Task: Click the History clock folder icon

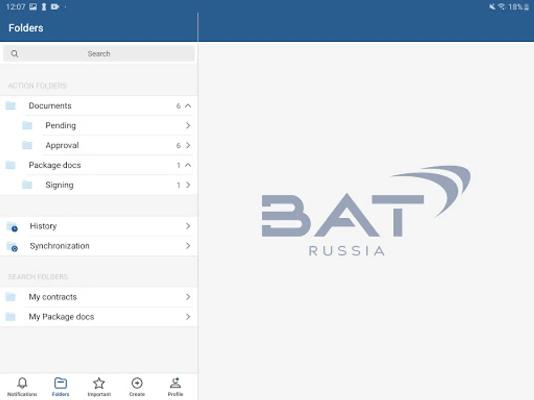Action: [x=12, y=227]
